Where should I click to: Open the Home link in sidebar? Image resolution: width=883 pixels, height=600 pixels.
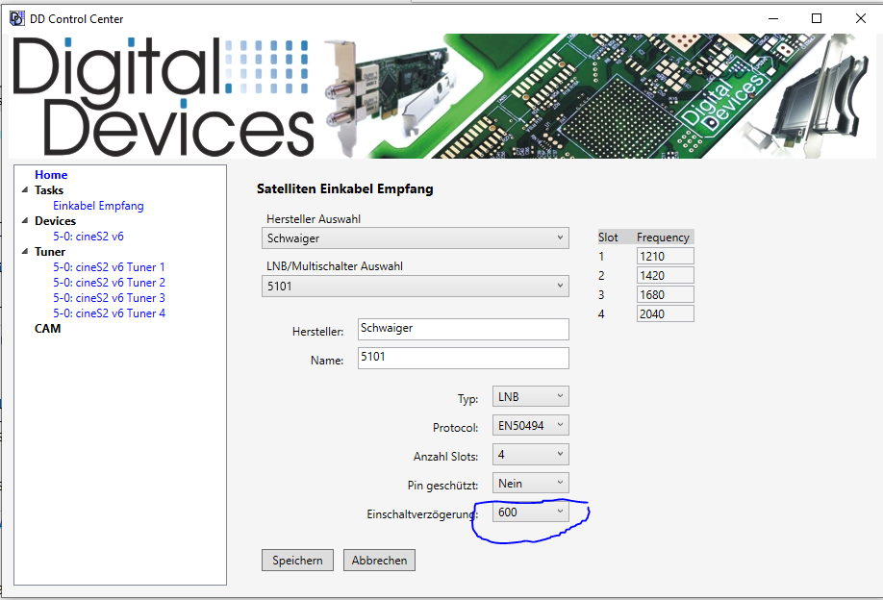click(51, 175)
